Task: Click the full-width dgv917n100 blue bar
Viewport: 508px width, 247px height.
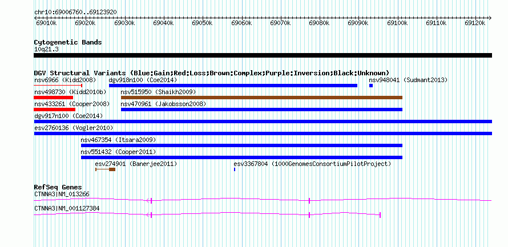Action: pyautogui.click(x=263, y=122)
